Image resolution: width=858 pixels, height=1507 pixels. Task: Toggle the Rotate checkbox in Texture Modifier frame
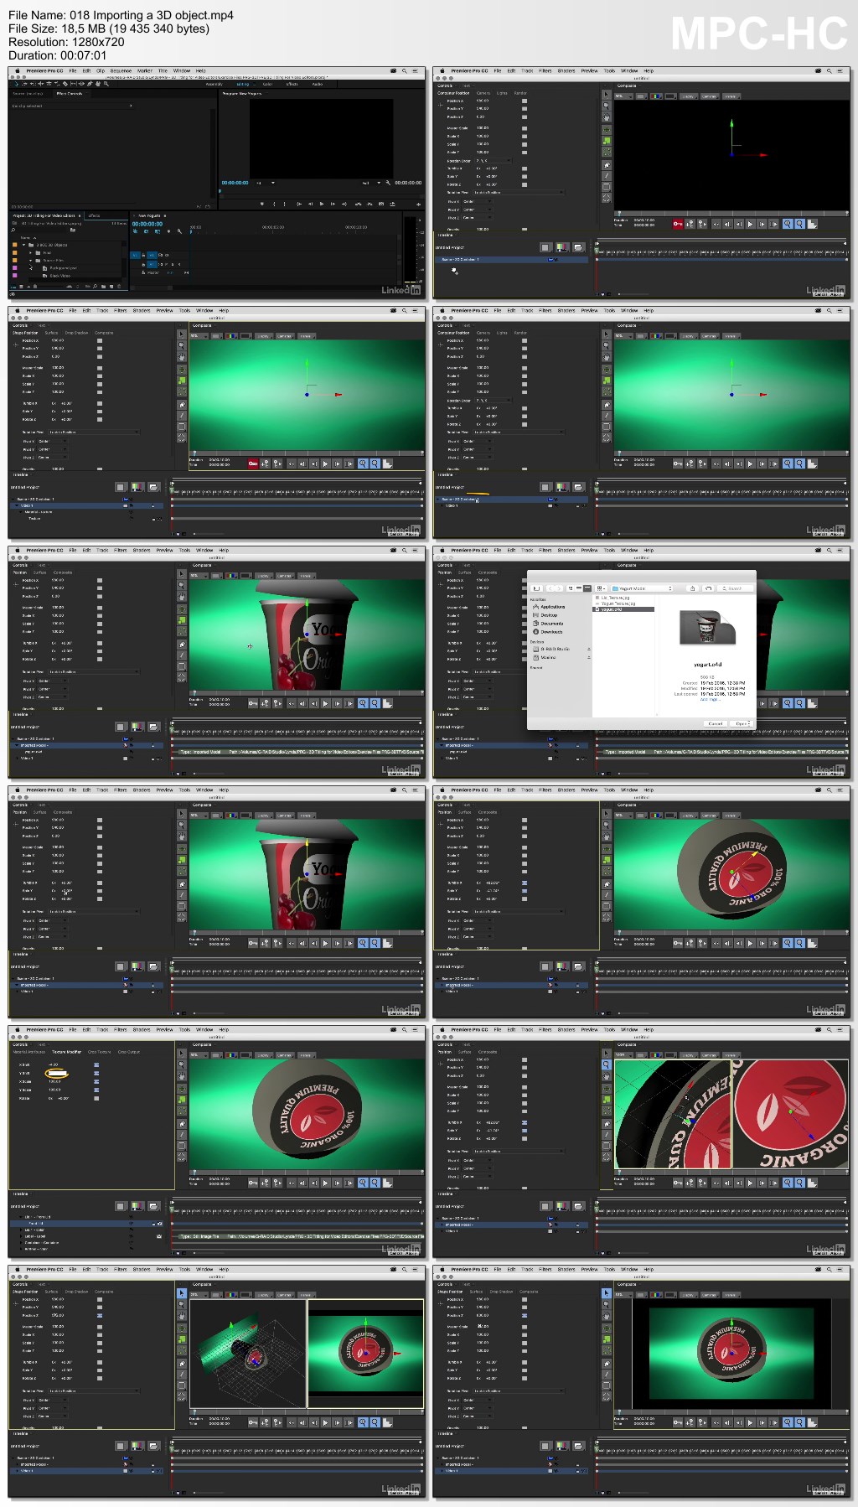coord(96,1098)
